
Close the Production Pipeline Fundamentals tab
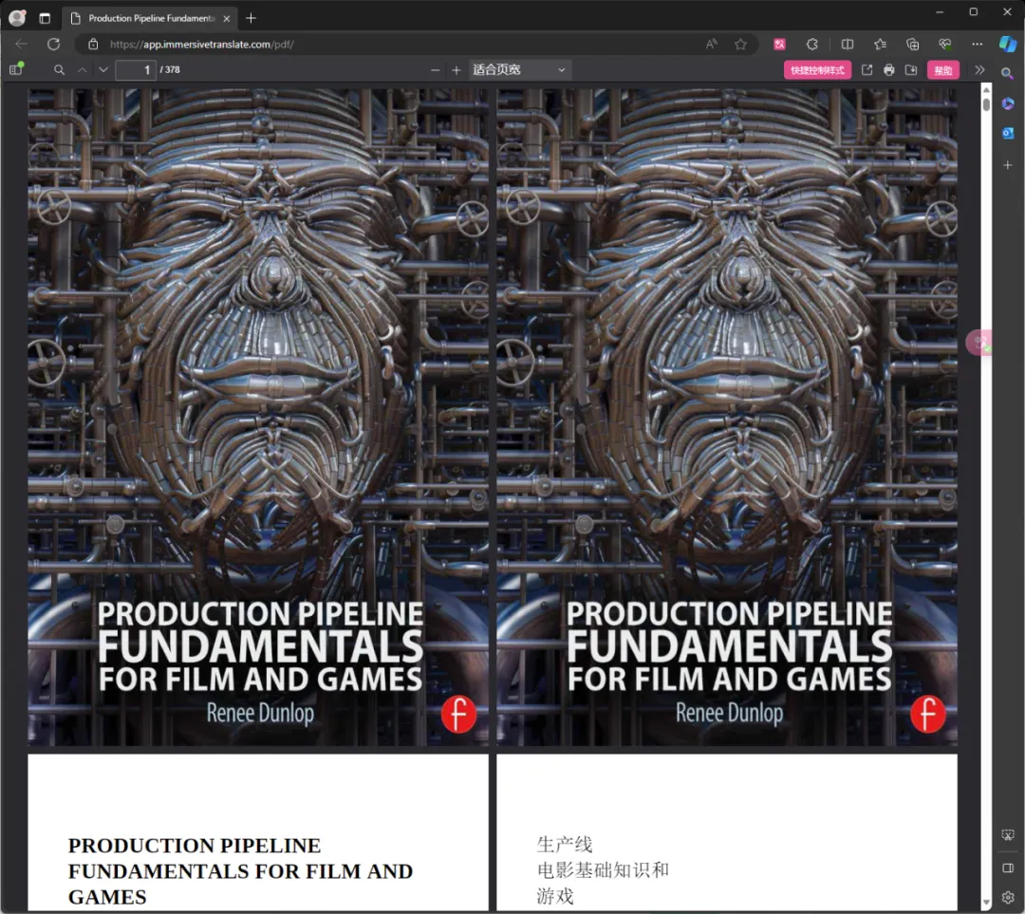(x=226, y=19)
